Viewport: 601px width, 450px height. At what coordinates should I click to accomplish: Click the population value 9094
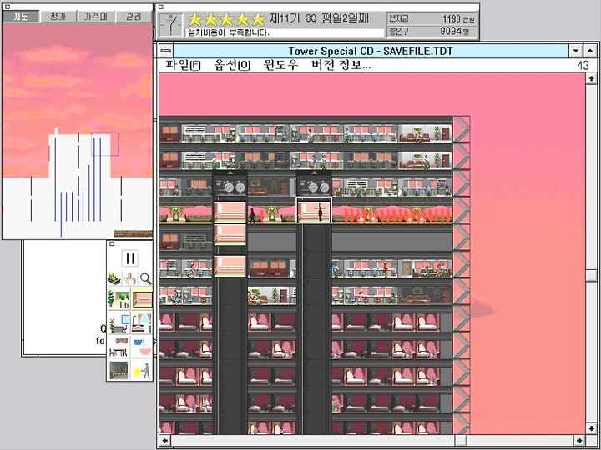pyautogui.click(x=451, y=31)
